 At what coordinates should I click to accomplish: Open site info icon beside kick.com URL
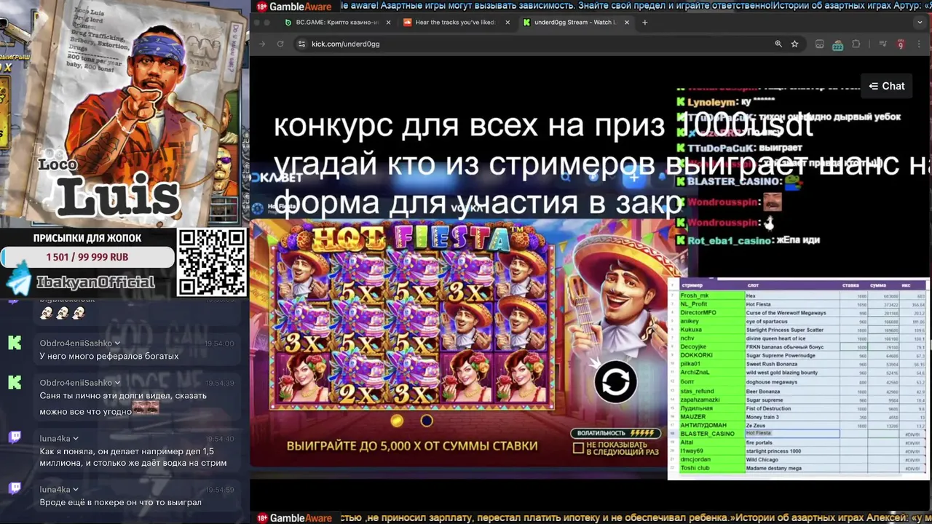tap(301, 44)
